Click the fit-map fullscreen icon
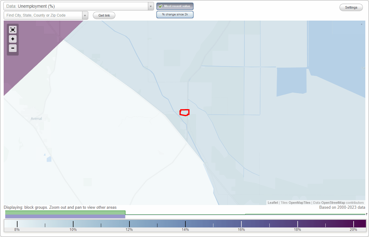Image resolution: width=369 pixels, height=237 pixels. coord(13,30)
